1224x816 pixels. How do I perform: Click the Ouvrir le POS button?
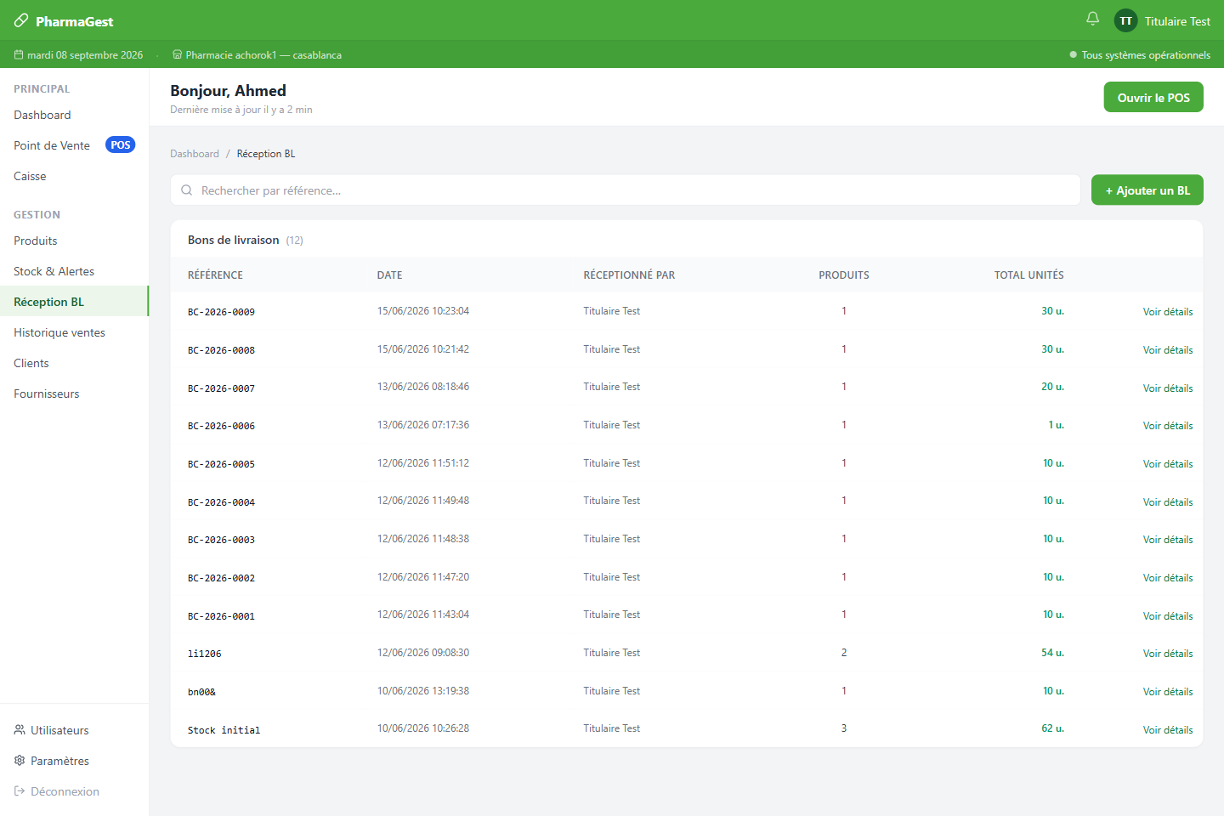[1153, 97]
